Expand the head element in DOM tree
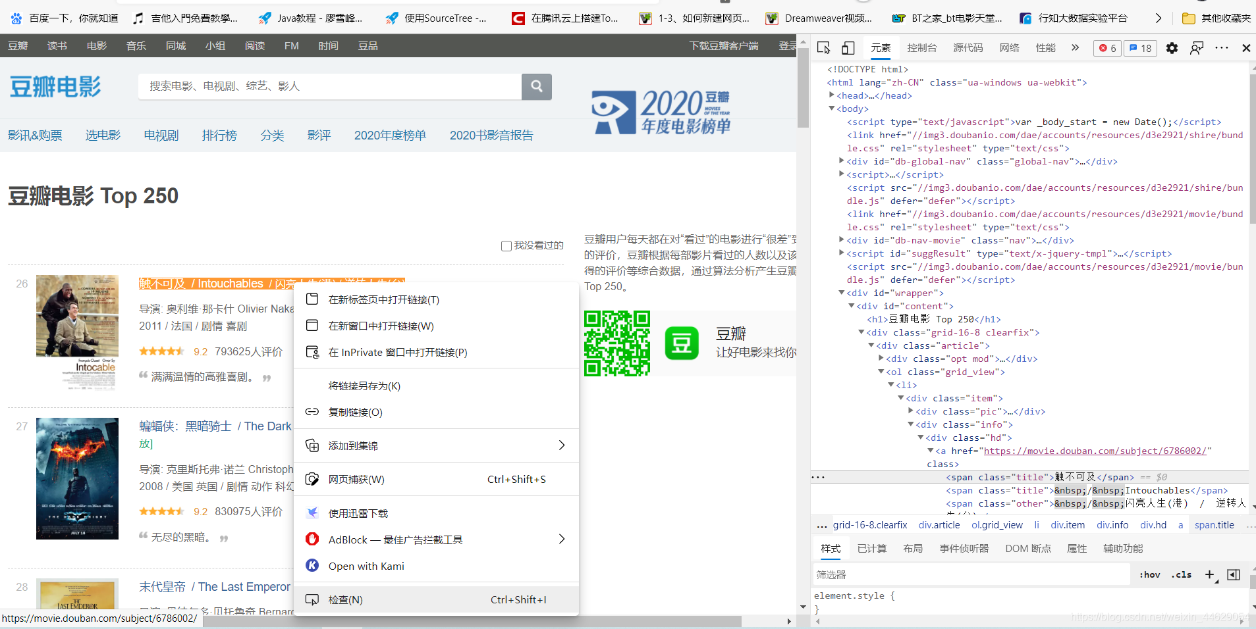Image resolution: width=1256 pixels, height=629 pixels. point(833,95)
